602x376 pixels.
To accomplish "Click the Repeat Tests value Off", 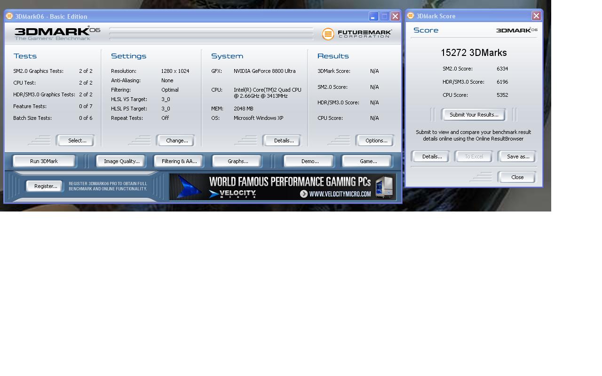I will (165, 118).
